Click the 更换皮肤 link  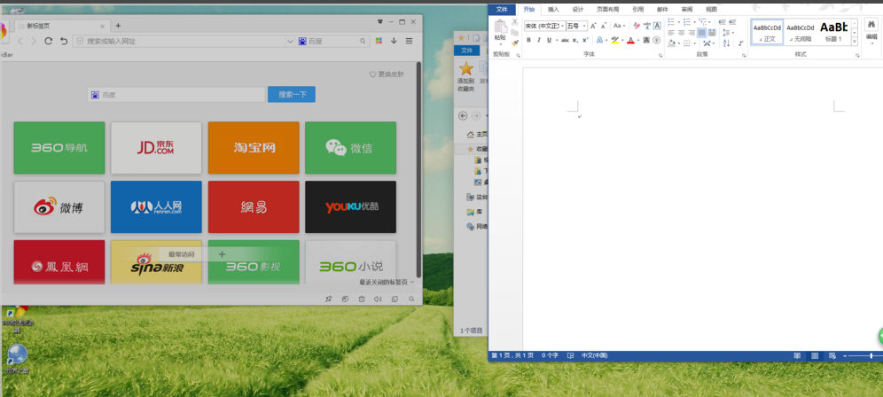click(x=387, y=74)
